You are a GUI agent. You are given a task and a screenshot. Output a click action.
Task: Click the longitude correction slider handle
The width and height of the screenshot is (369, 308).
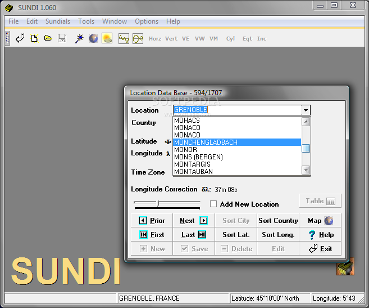[158, 203]
